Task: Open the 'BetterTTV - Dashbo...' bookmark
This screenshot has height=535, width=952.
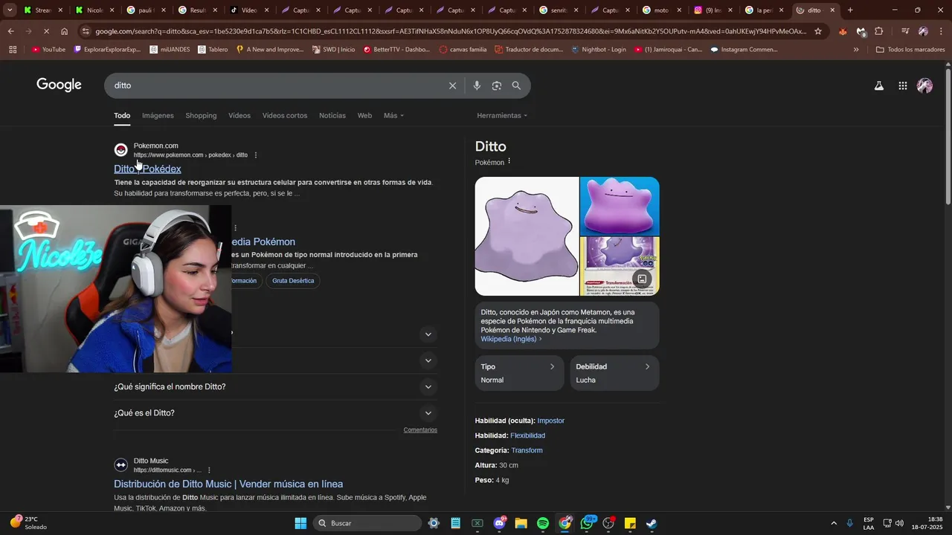Action: pyautogui.click(x=396, y=49)
